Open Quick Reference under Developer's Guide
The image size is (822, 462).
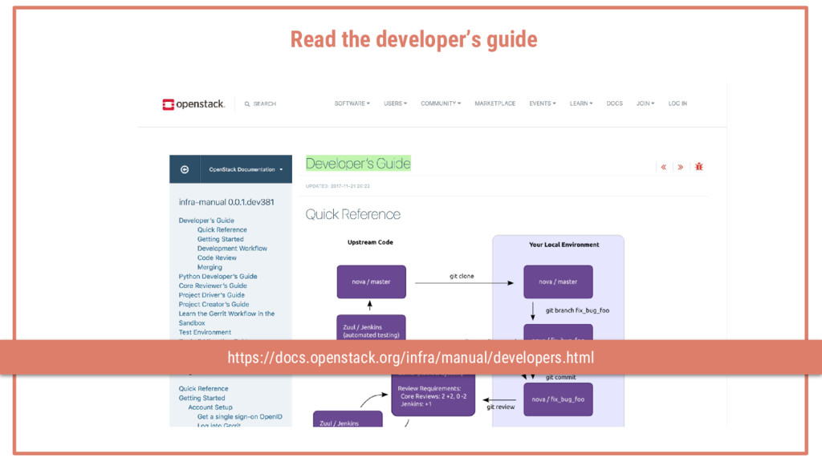click(x=222, y=230)
